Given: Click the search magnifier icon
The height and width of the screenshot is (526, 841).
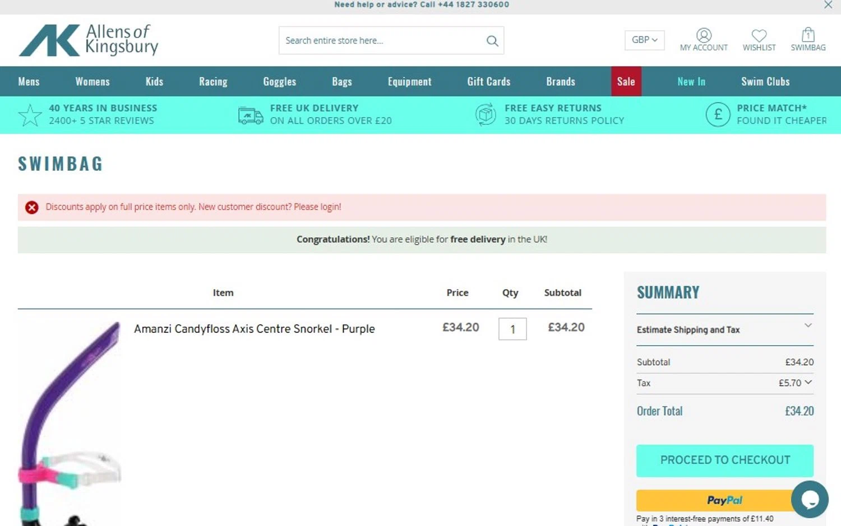Looking at the screenshot, I should coord(492,40).
